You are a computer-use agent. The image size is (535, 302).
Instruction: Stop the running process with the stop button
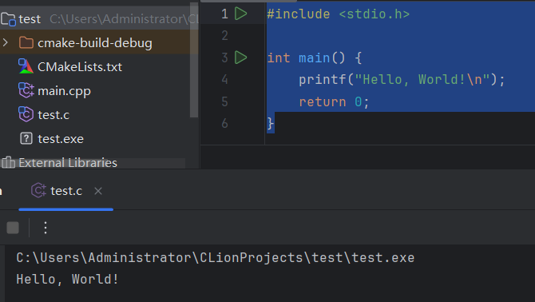click(x=13, y=228)
